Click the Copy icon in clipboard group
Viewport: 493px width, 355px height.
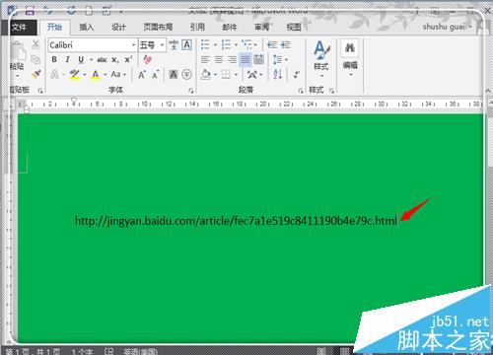coord(35,60)
